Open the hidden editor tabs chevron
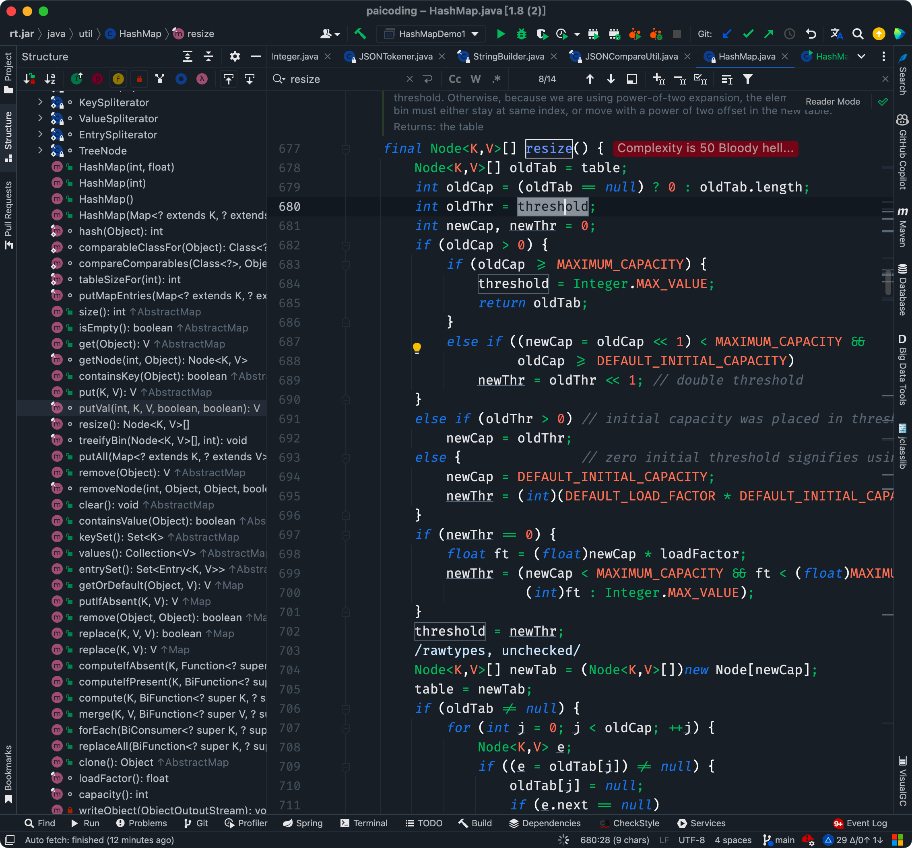Viewport: 912px width, 848px height. [862, 56]
